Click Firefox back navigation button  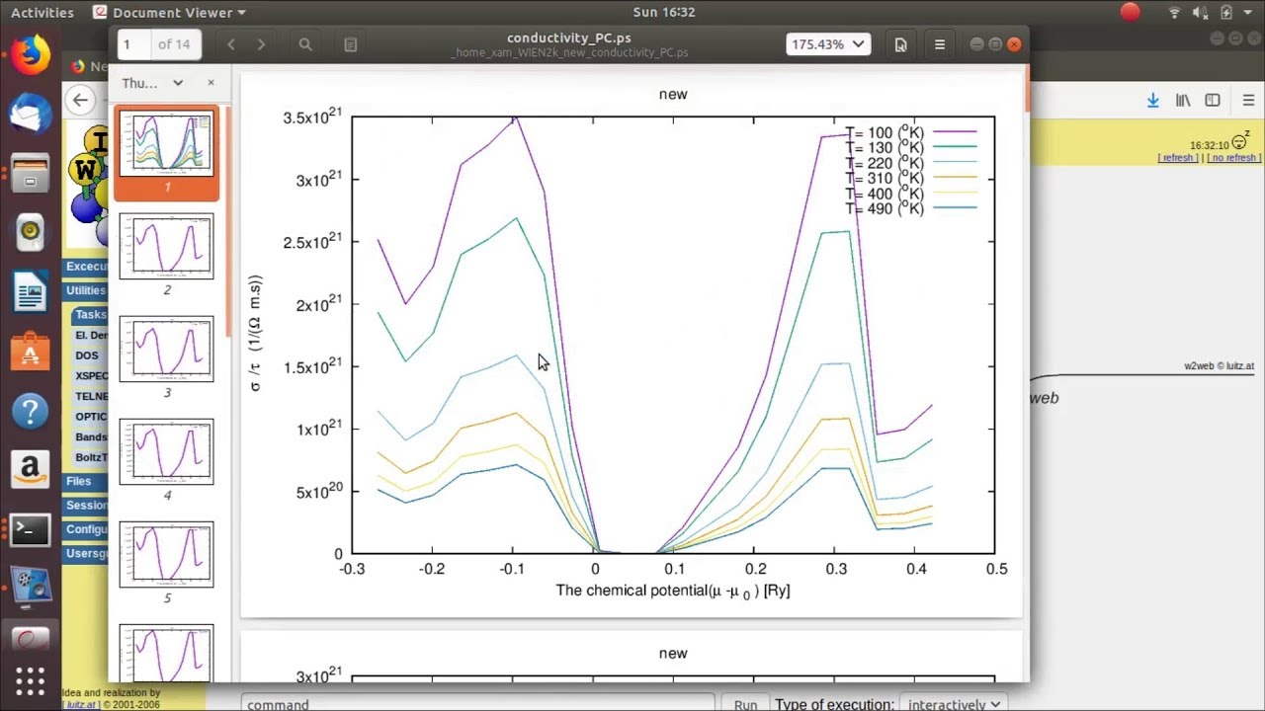(x=81, y=100)
